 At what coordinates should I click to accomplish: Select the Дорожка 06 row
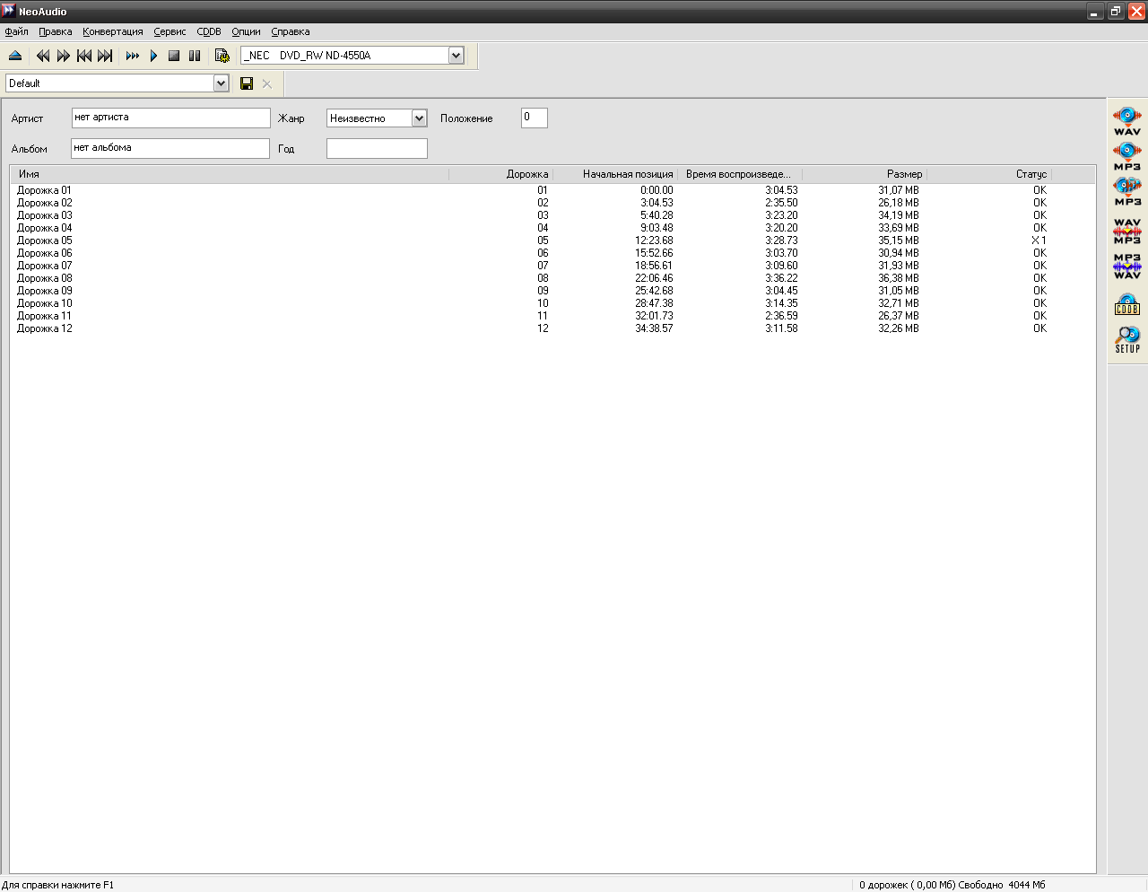(x=552, y=253)
